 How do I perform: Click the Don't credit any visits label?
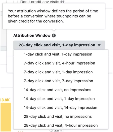[x=40, y=2]
